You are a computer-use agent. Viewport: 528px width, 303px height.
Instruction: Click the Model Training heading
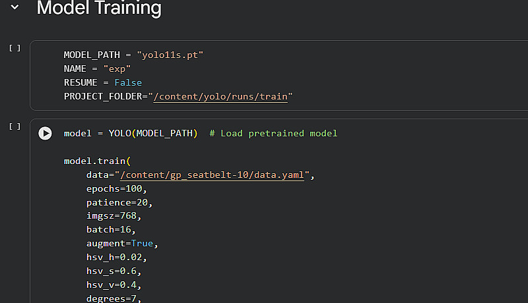coord(99,9)
